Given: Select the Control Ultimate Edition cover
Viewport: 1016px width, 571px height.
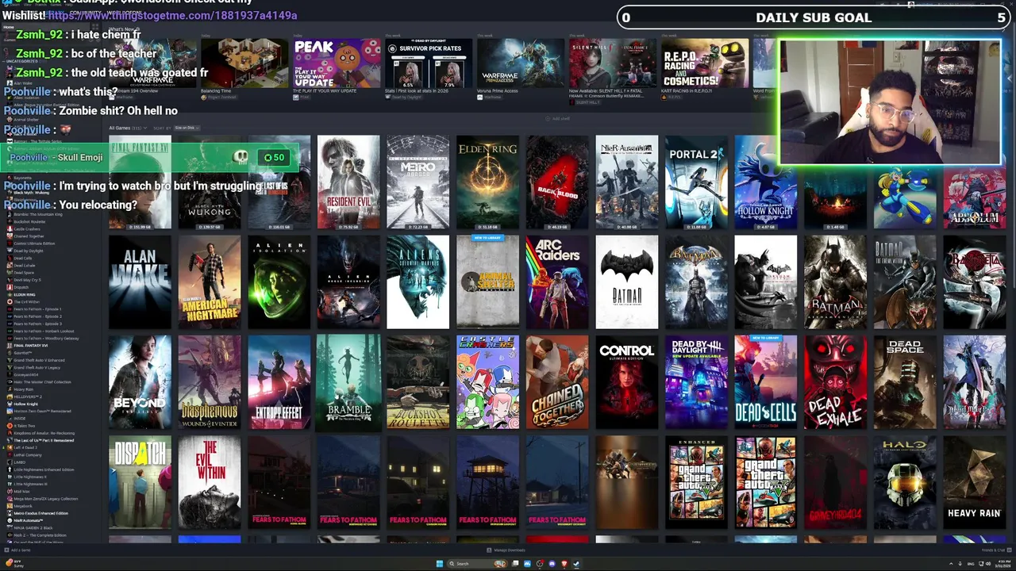Looking at the screenshot, I should click(x=627, y=382).
